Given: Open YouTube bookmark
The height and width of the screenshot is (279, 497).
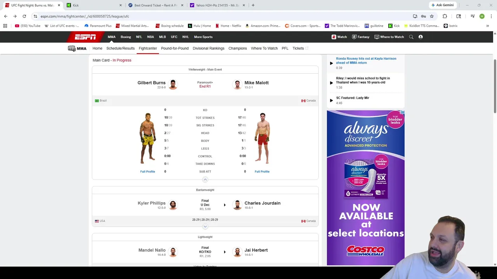Looking at the screenshot, I should [28, 26].
